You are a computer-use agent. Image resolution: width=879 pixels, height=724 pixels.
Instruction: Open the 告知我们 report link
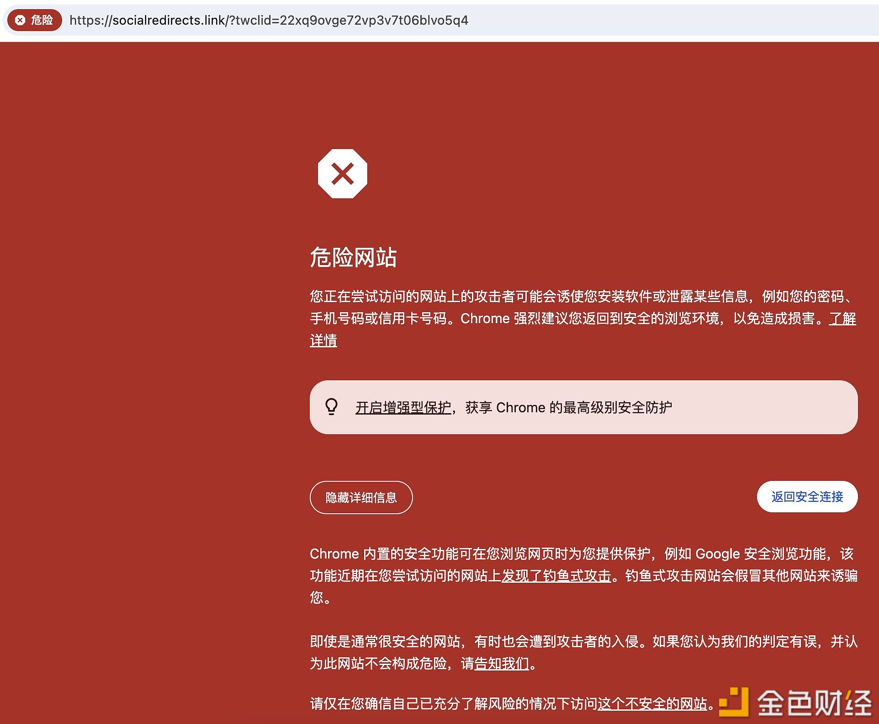[x=502, y=663]
